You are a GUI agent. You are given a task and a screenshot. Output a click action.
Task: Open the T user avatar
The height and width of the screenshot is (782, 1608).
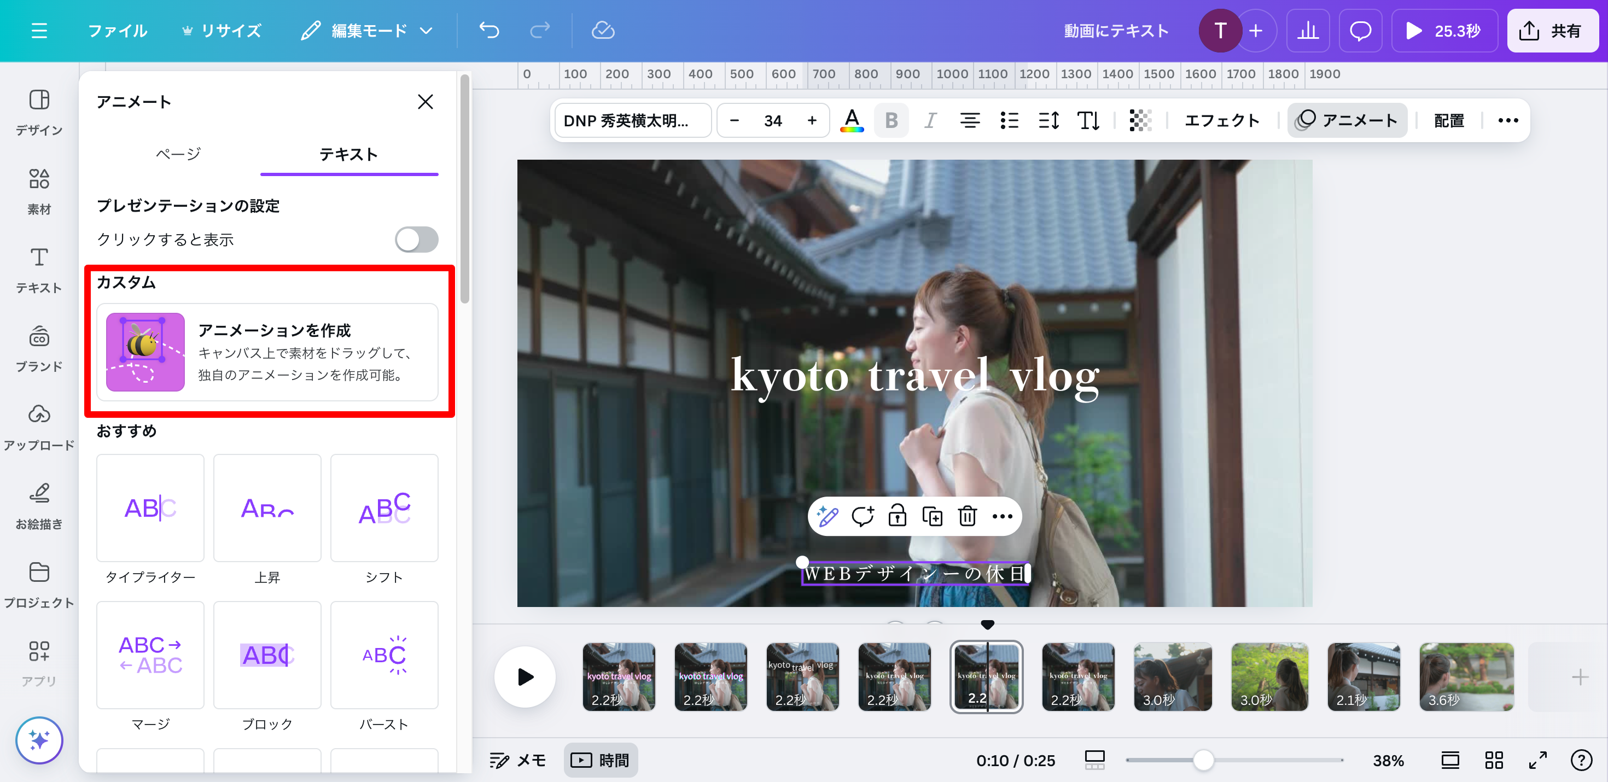pyautogui.click(x=1219, y=31)
